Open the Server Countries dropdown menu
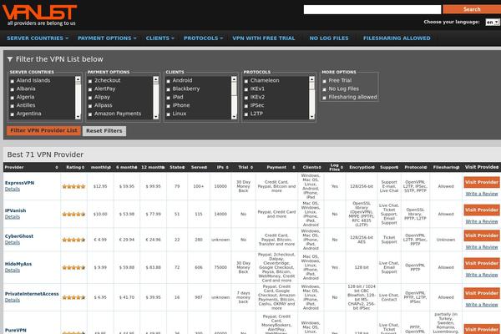 point(38,38)
